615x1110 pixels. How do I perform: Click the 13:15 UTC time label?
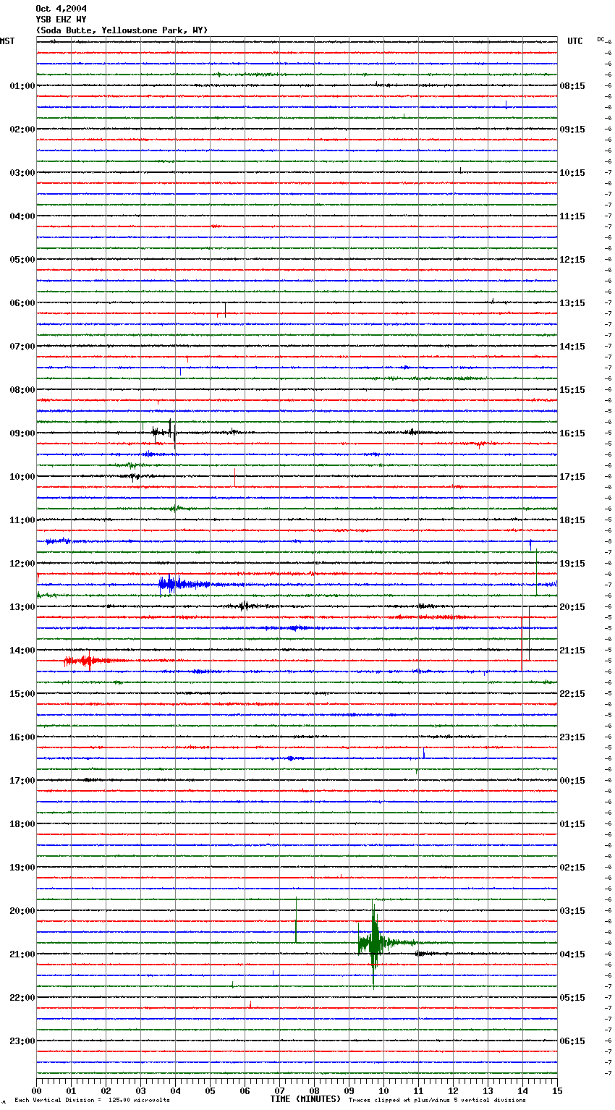(572, 303)
